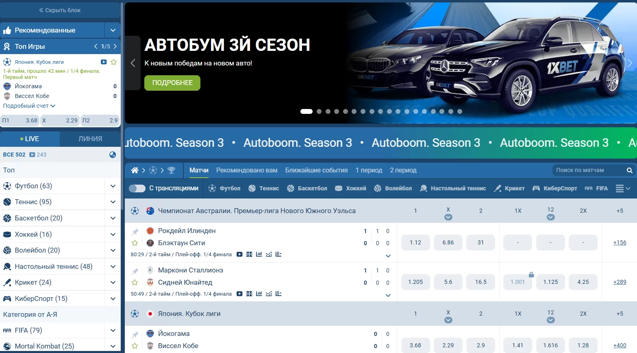Select the Футбол sport filter icon
The image size is (637, 353).
(211, 188)
